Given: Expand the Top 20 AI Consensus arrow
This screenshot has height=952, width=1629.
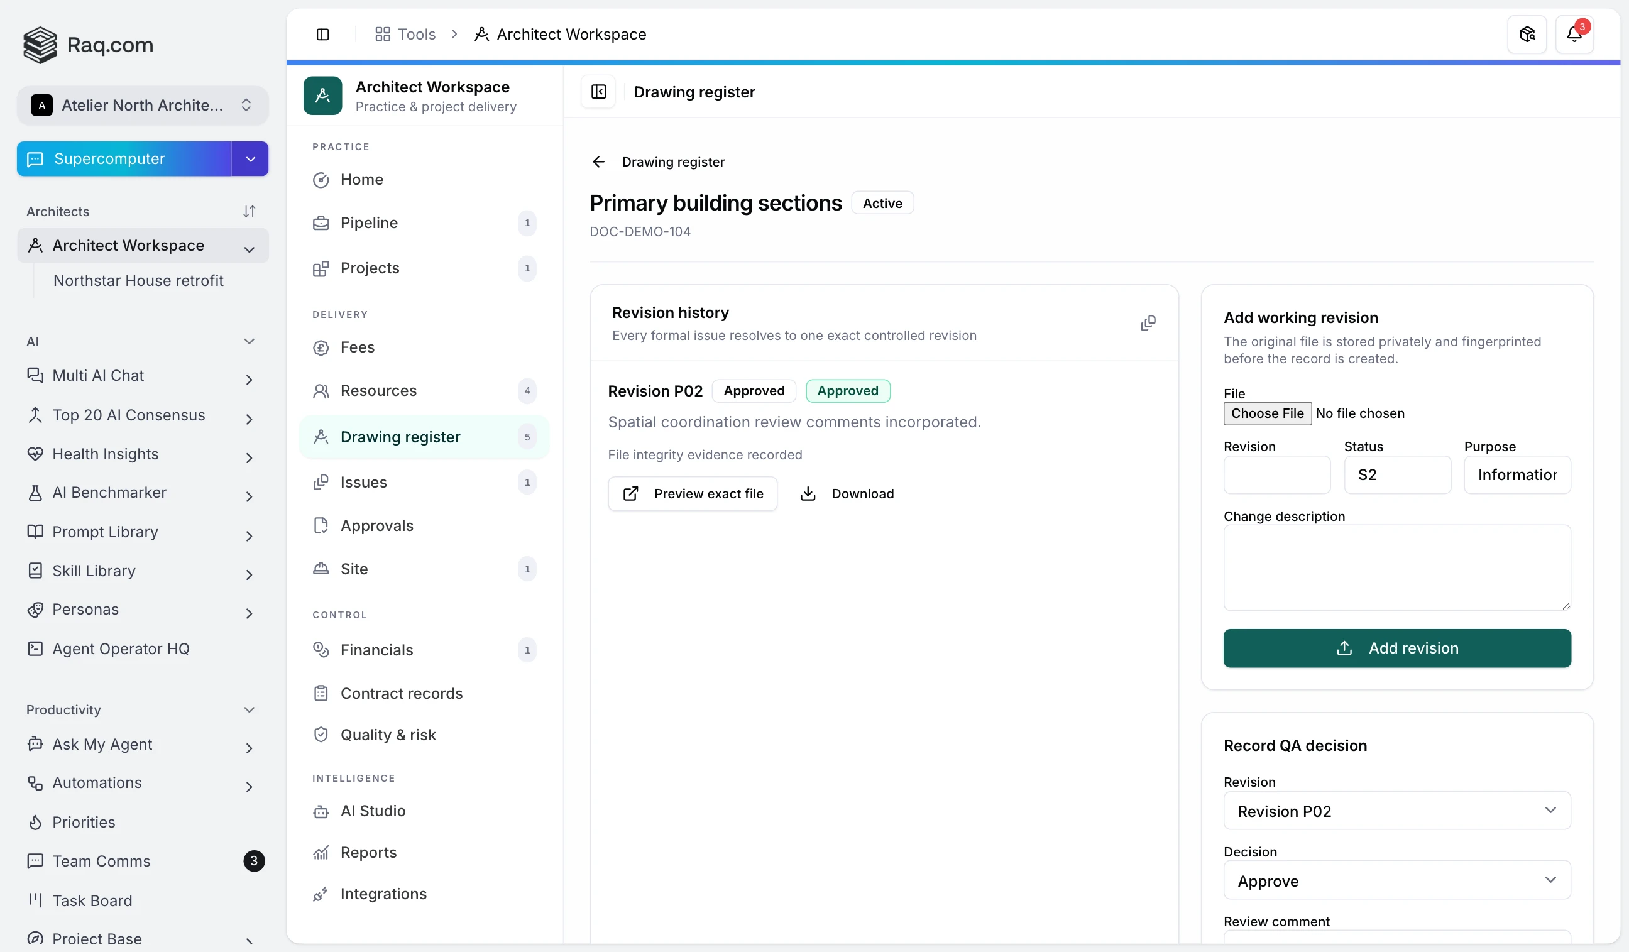Looking at the screenshot, I should (x=249, y=419).
